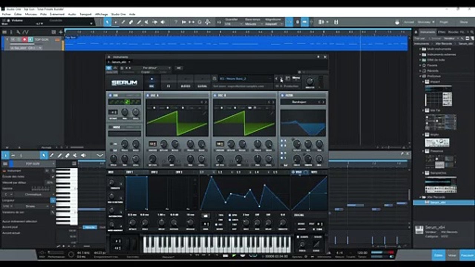Click the Éditer button bottom right
The width and height of the screenshot is (475, 267).
point(438,256)
